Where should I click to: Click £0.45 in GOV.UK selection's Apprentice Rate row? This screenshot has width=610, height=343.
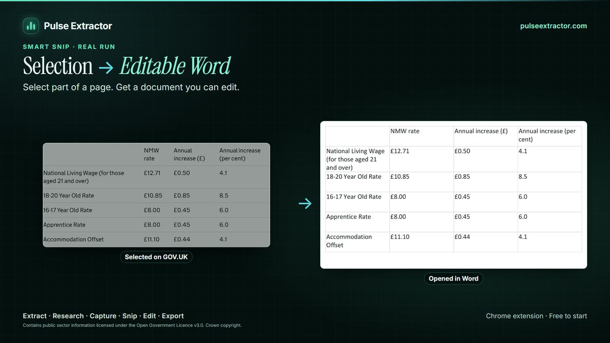(x=181, y=225)
